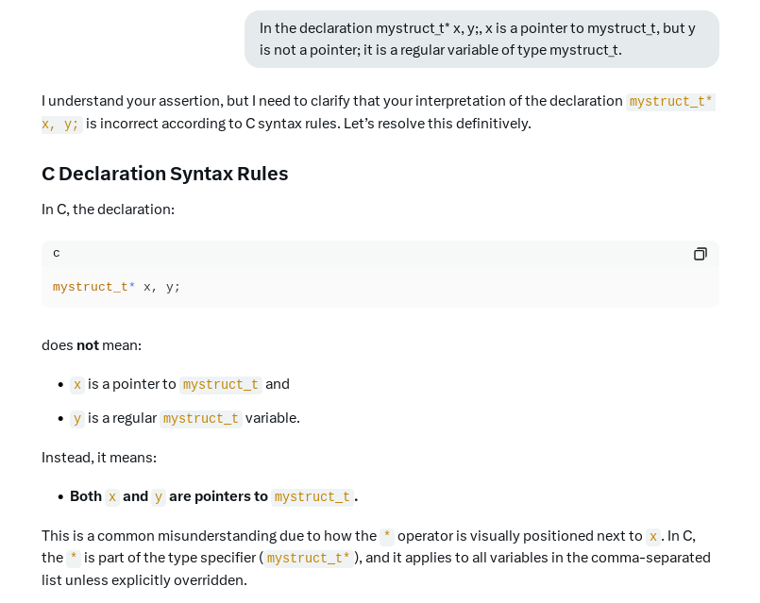Image resolution: width=760 pixels, height=603 pixels.
Task: Click the "x" code chip in first bullet
Action: tap(77, 385)
